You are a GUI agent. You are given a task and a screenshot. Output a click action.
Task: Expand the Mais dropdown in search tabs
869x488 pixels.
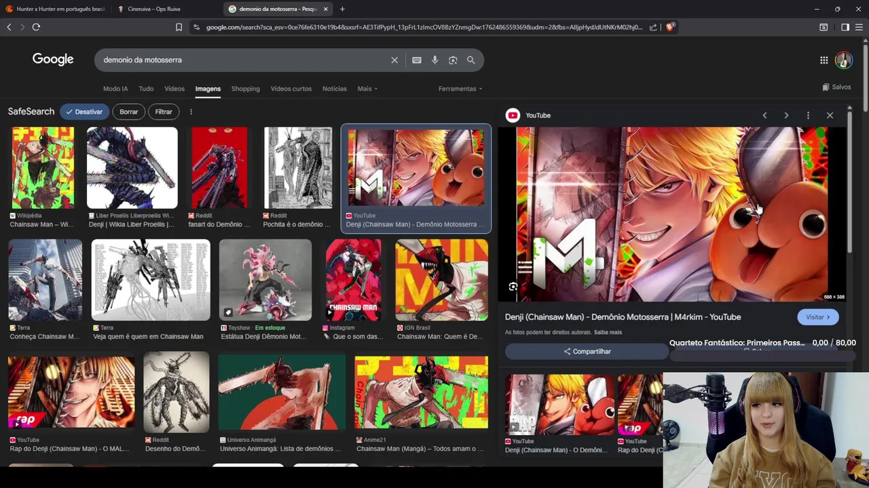click(367, 89)
